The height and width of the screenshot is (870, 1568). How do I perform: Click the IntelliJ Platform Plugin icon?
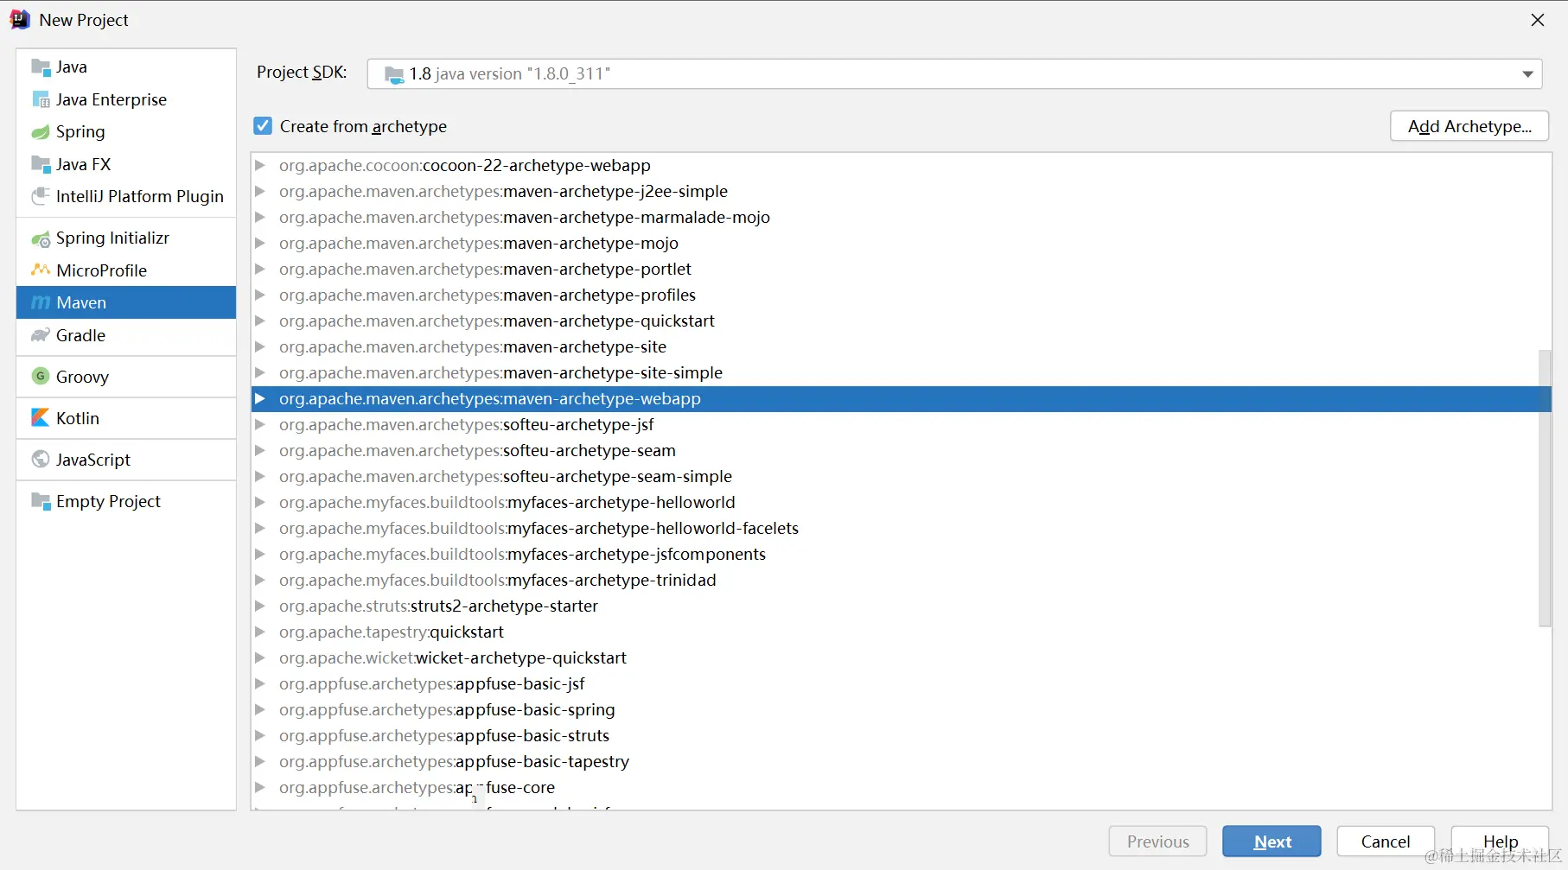(x=41, y=197)
